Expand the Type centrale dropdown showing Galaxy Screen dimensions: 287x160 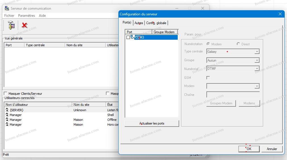257,52
